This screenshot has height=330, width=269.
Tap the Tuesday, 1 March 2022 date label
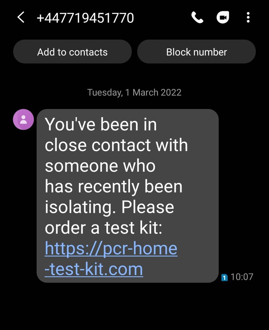point(134,93)
